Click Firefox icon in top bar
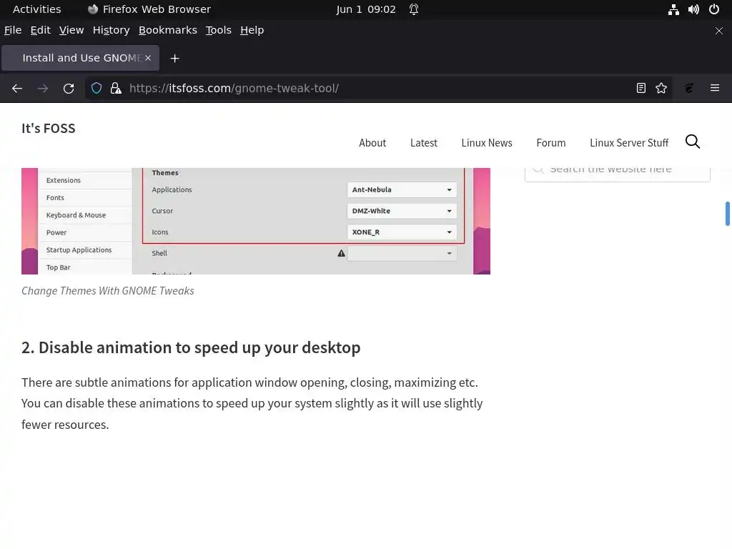The image size is (732, 549). click(93, 9)
